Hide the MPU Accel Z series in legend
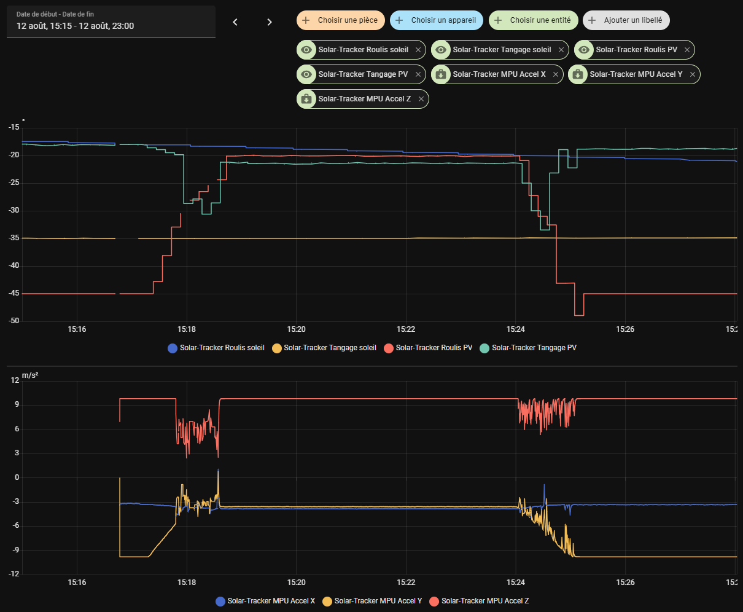Image resolution: width=743 pixels, height=612 pixels. [x=479, y=601]
